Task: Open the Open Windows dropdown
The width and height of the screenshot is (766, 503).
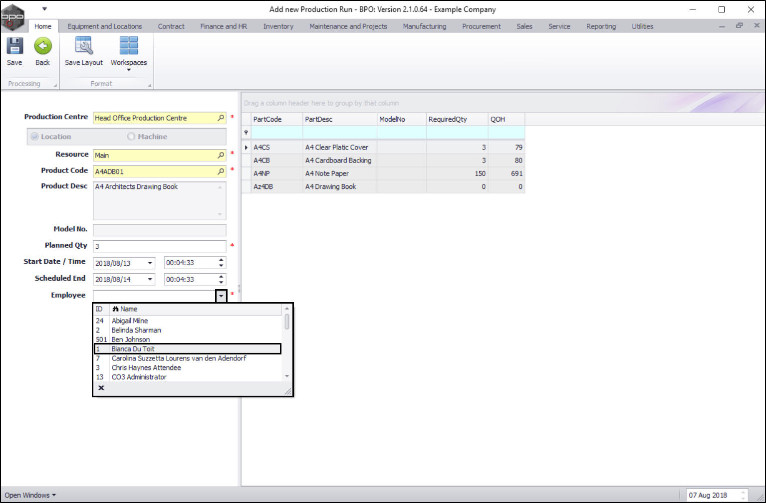Action: click(x=30, y=495)
